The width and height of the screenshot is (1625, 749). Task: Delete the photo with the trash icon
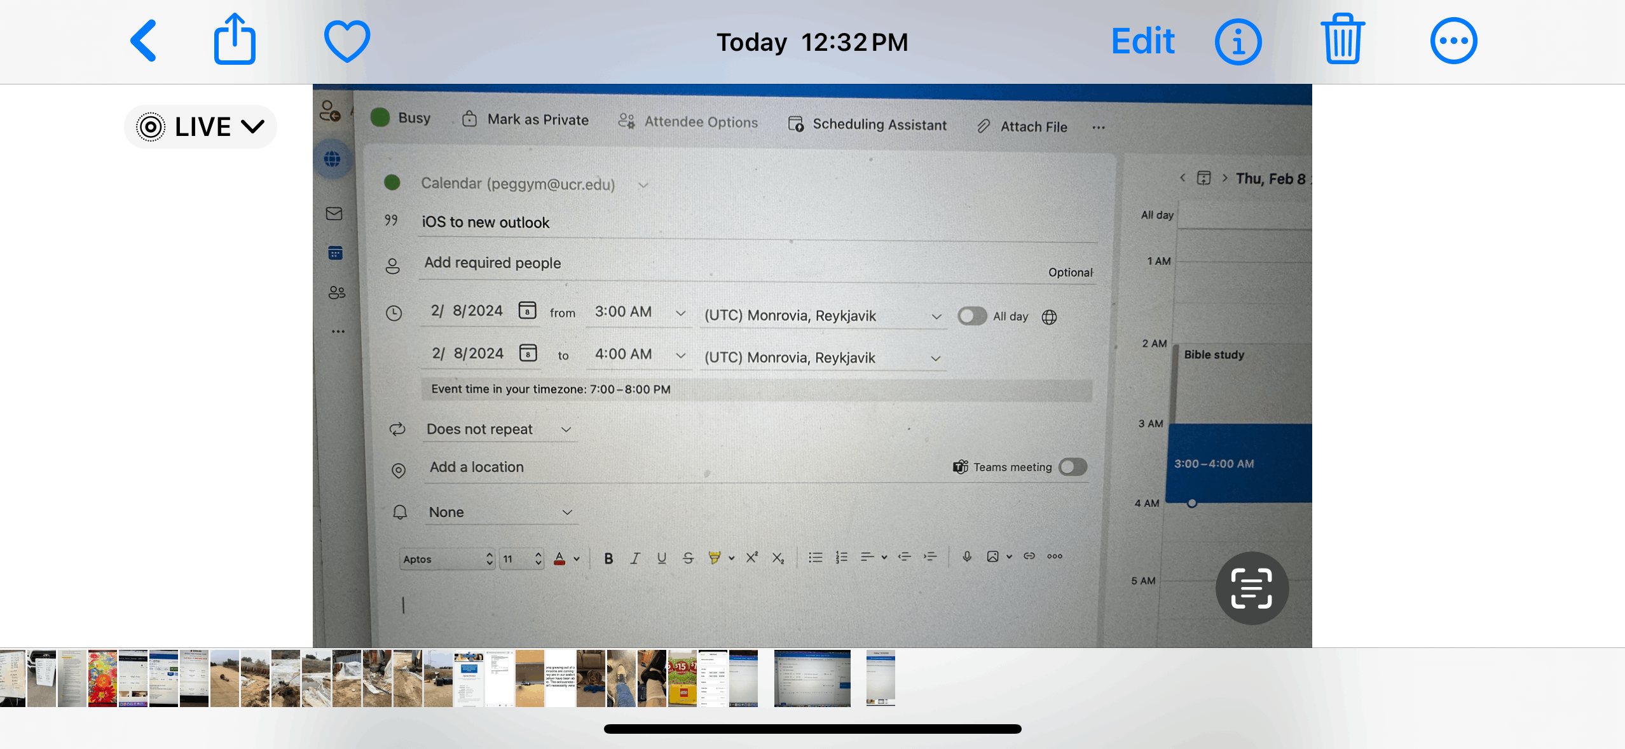[1343, 39]
